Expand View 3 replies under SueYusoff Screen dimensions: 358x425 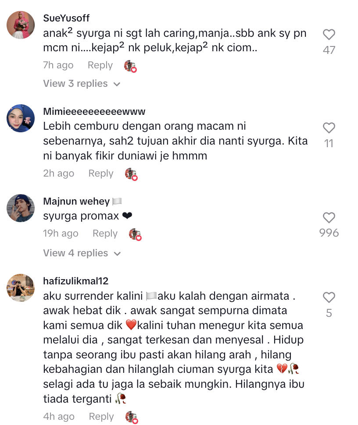click(x=82, y=84)
